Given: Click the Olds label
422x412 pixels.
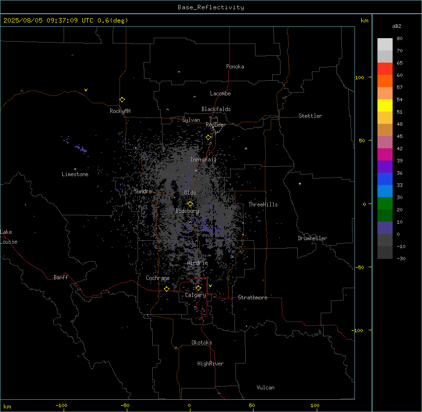Looking at the screenshot, I should click(190, 193).
